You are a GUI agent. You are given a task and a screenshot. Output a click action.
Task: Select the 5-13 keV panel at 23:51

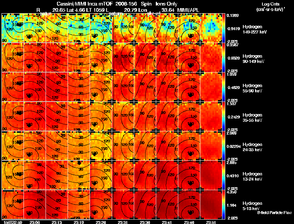pos(211,205)
